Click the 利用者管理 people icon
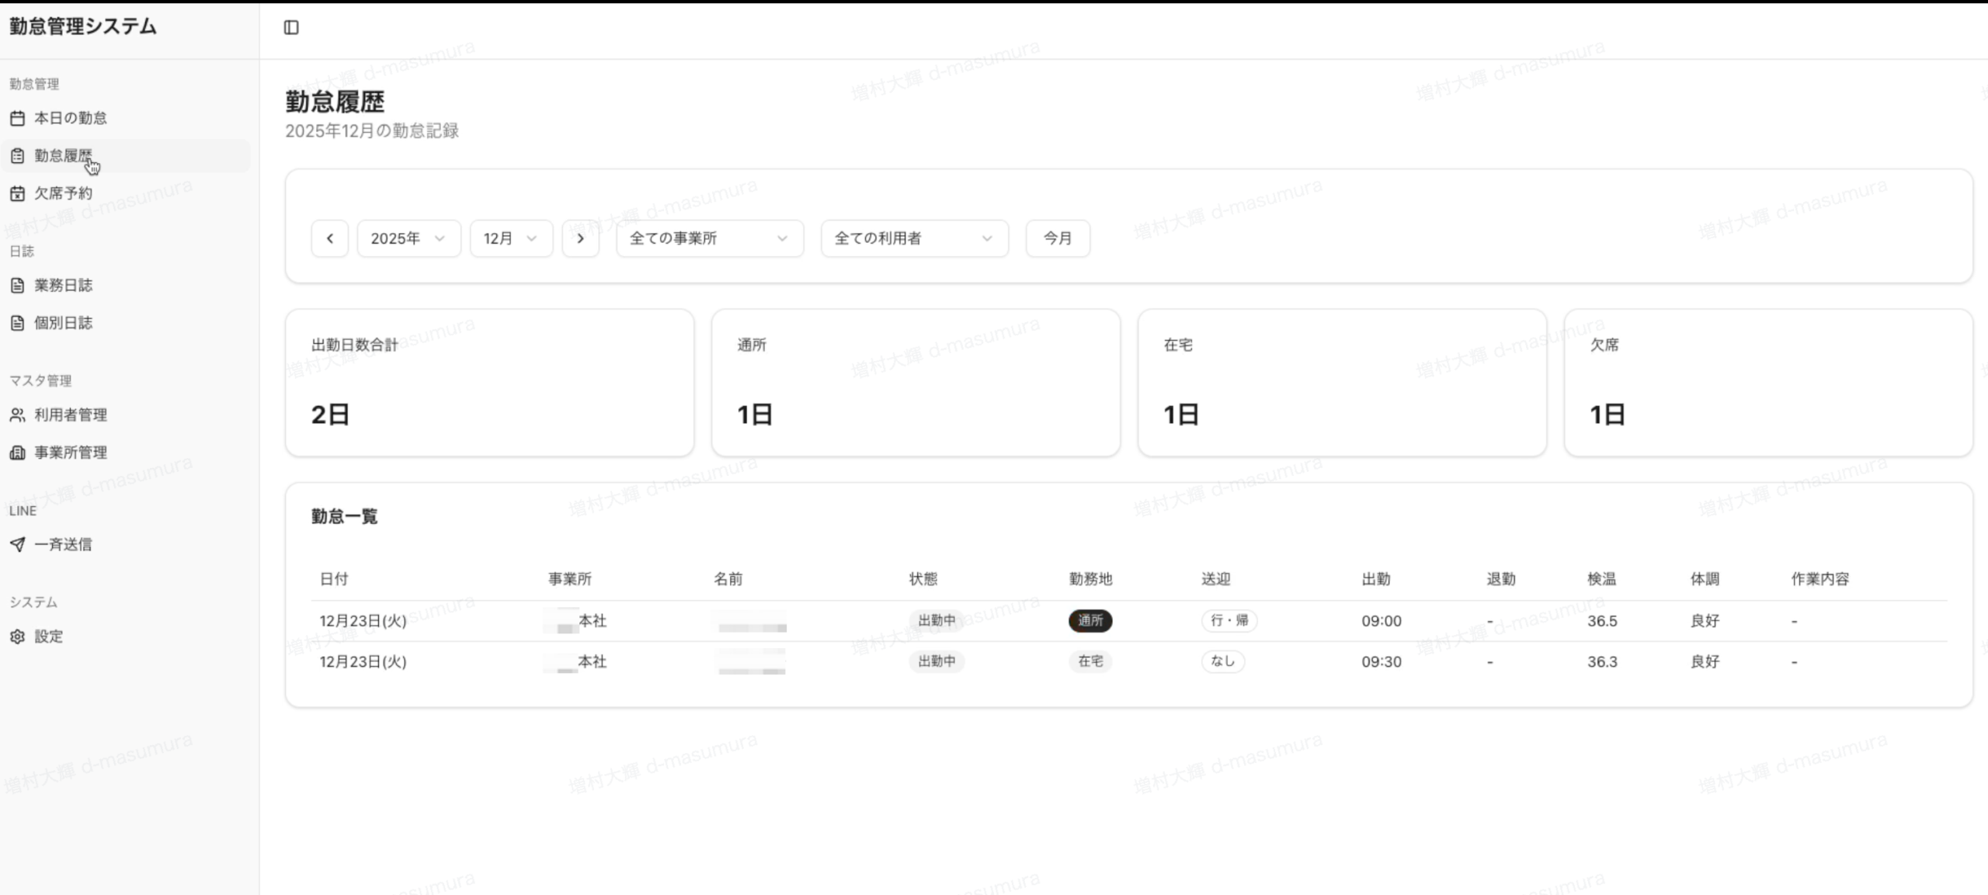Viewport: 1988px width, 895px height. click(18, 415)
